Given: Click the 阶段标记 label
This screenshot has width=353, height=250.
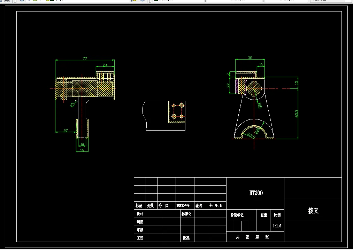Looking at the screenshot, I should (237, 215).
